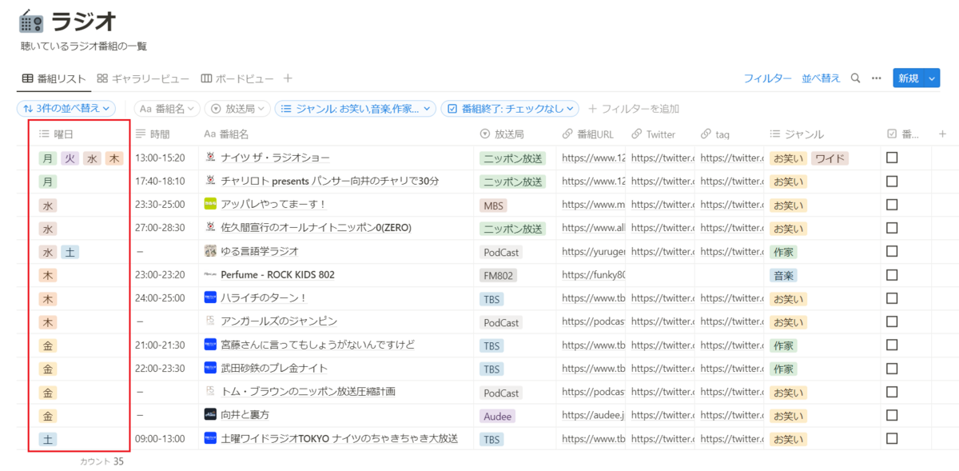Click the 佐久間宣行 row icon
Screen dimensions: 959x471
[x=210, y=228]
